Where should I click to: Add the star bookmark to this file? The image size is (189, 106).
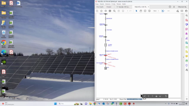tap(101, 11)
